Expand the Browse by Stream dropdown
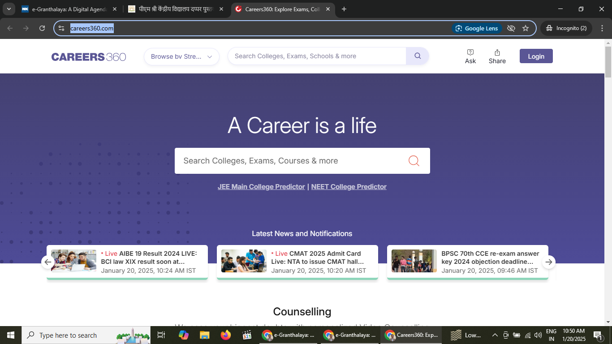This screenshot has height=344, width=612. pyautogui.click(x=181, y=56)
